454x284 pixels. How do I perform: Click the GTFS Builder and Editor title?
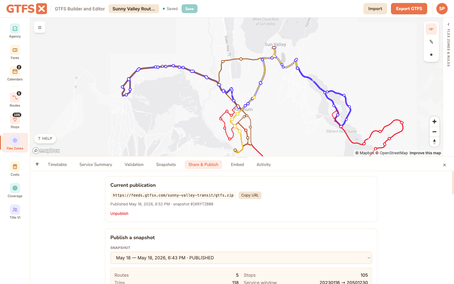coord(80,9)
